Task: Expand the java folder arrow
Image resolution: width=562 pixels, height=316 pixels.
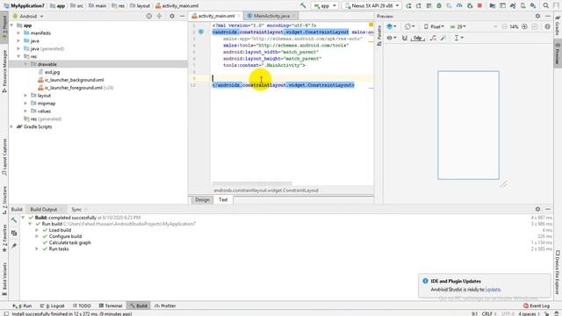Action: [18, 41]
